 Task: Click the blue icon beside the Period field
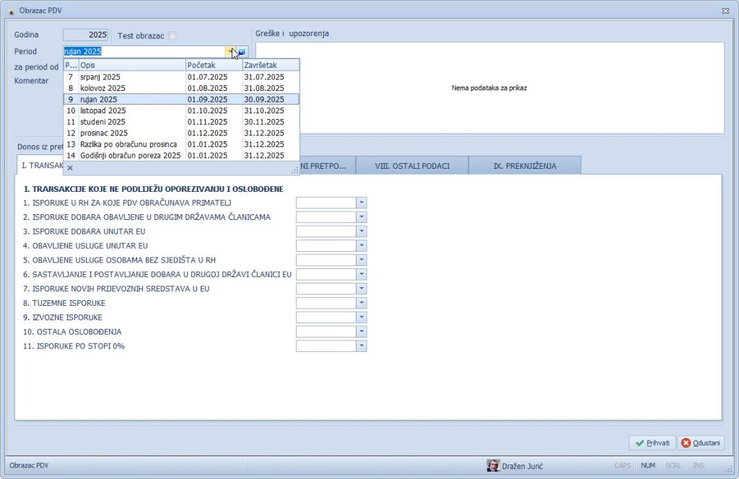[x=242, y=52]
